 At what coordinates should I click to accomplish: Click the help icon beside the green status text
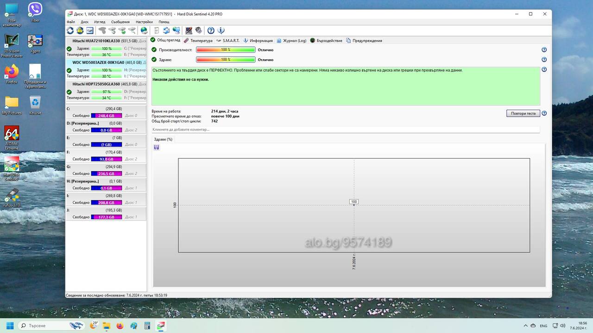coord(544,70)
